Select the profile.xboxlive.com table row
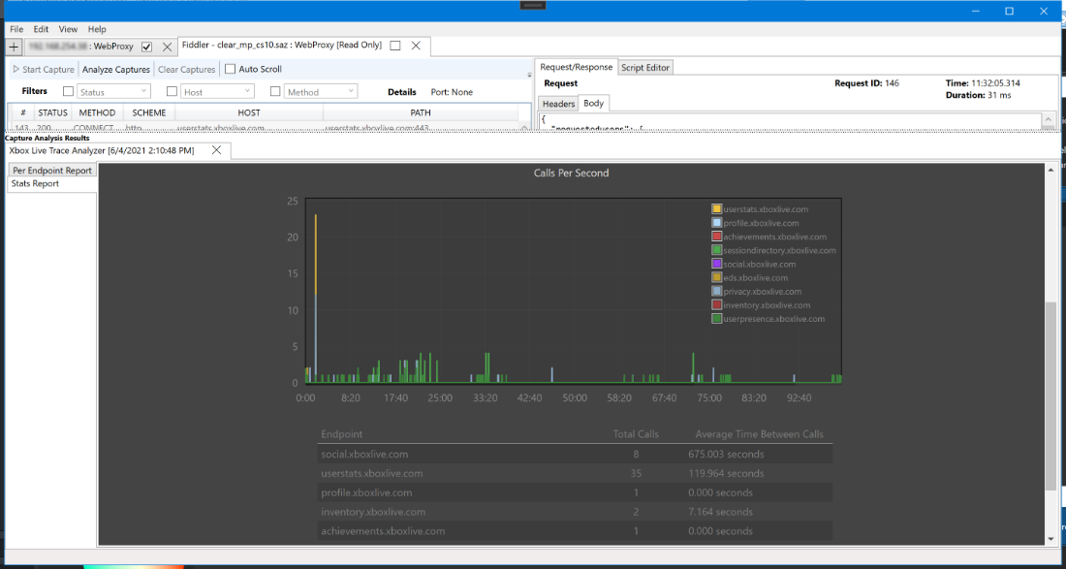Viewport: 1066px width, 569px height. point(576,492)
